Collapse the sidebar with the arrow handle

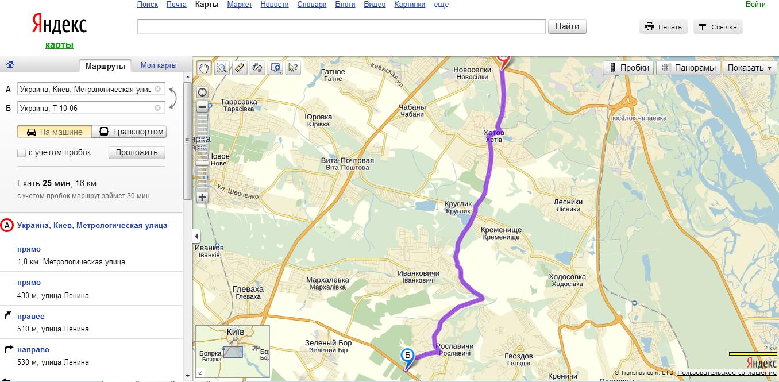(x=197, y=236)
